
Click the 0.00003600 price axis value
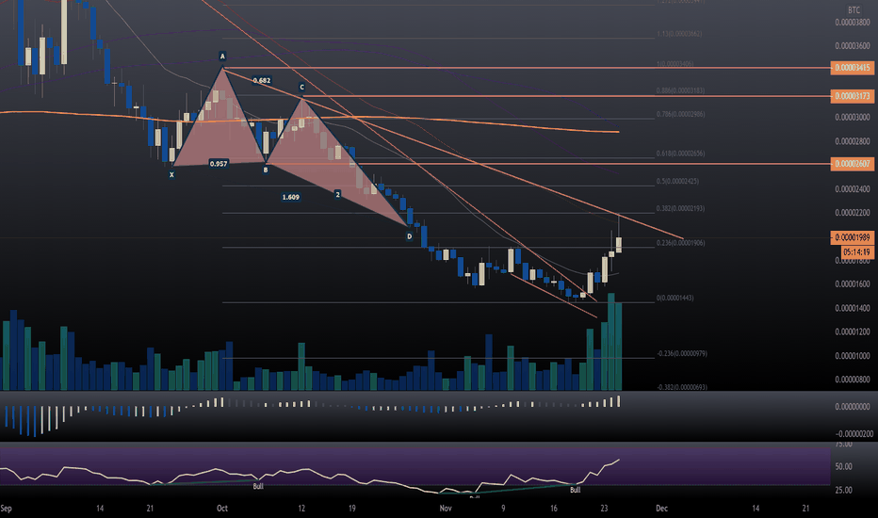(853, 46)
